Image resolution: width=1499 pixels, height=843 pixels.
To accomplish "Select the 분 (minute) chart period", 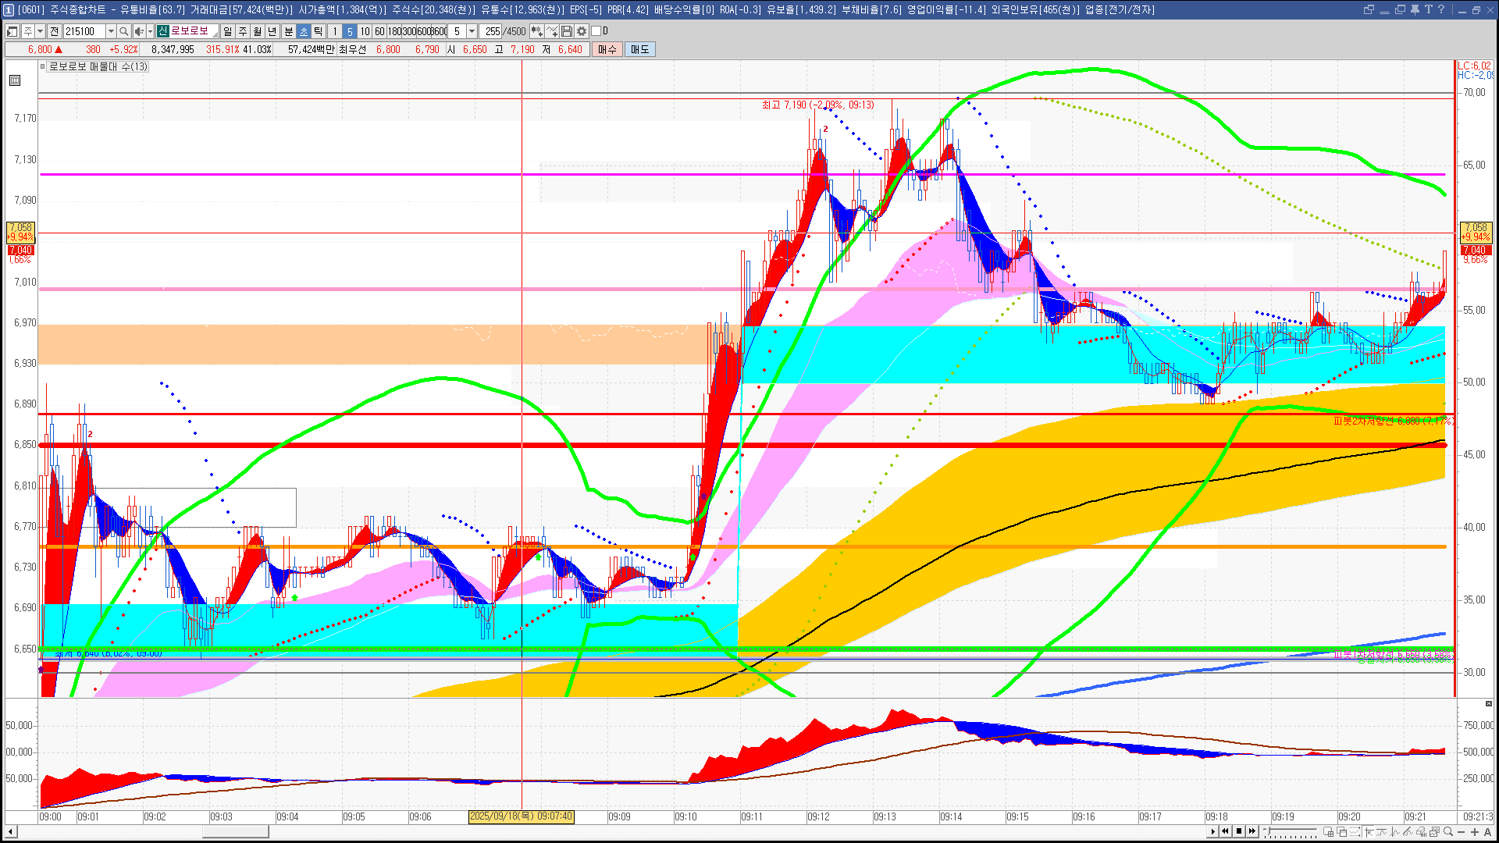I will pyautogui.click(x=288, y=31).
